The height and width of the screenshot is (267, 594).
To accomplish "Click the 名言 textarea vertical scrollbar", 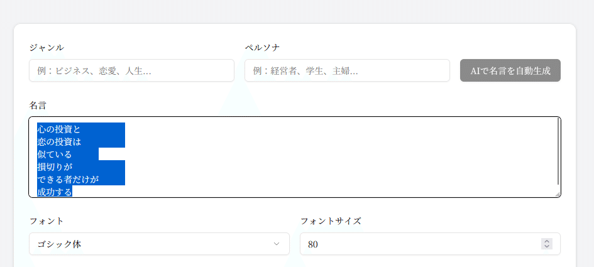I will tap(558, 151).
